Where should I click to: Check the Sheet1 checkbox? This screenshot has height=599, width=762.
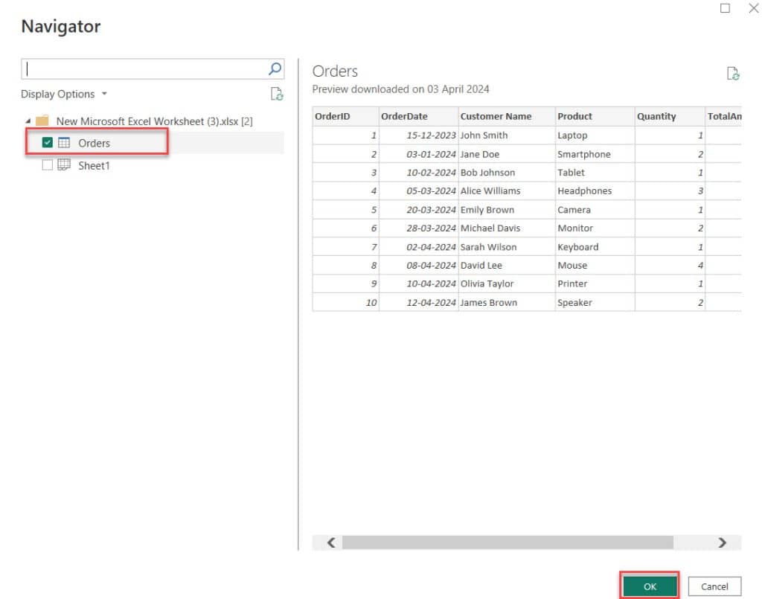(47, 165)
